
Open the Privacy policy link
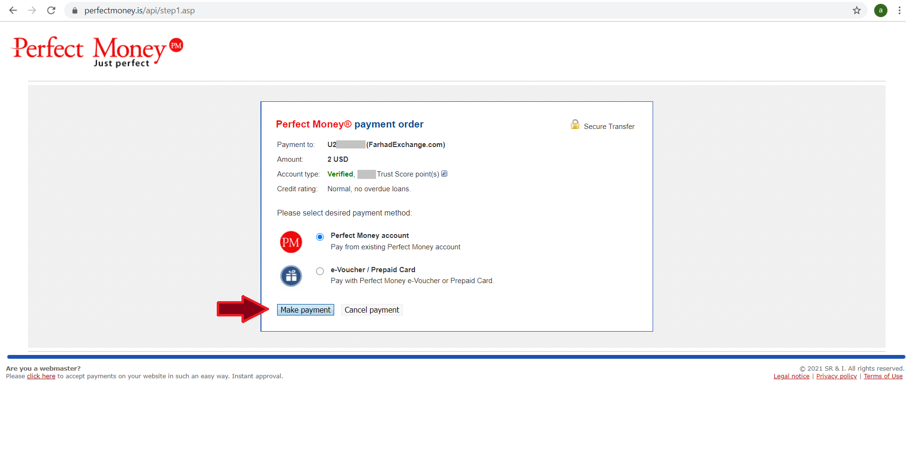click(837, 376)
